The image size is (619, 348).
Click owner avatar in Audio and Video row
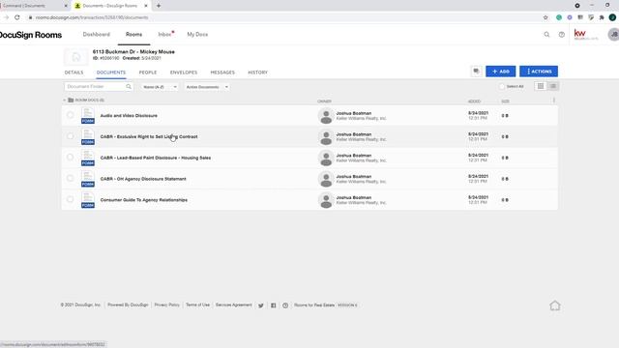(x=326, y=116)
